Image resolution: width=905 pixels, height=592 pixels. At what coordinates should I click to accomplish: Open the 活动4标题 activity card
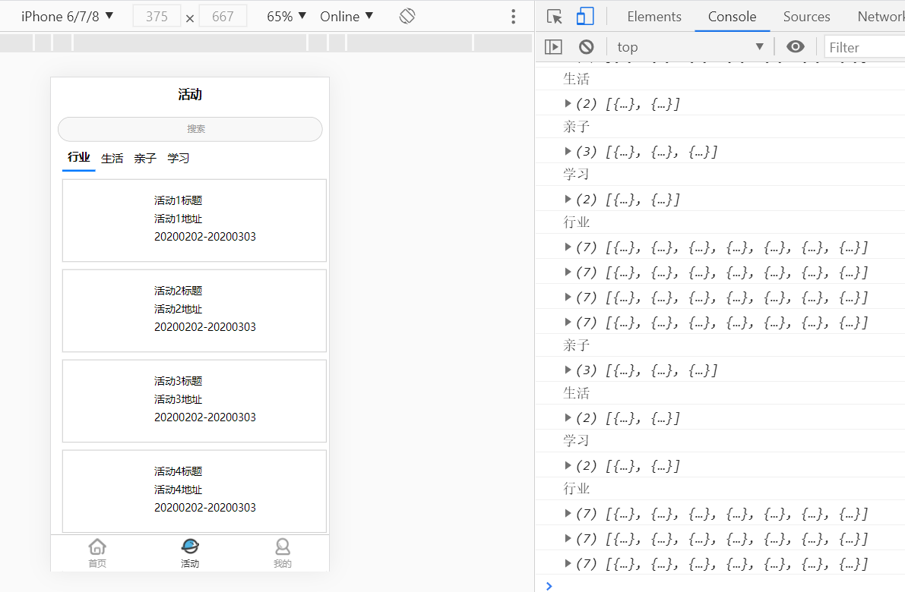pos(195,491)
